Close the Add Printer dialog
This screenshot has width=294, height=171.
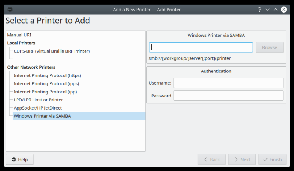pyautogui.click(x=284, y=10)
